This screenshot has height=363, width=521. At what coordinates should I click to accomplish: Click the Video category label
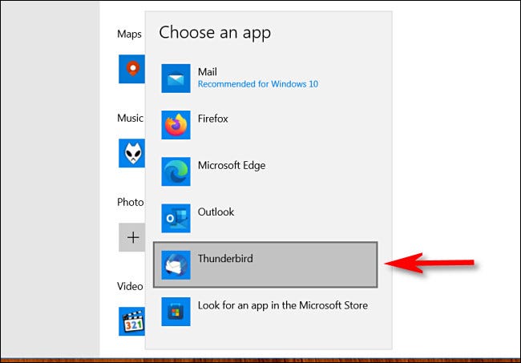(x=130, y=286)
